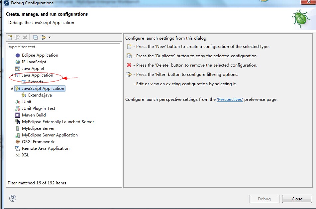Click the Debug Configurations title bar app icon
316x209 pixels.
tap(7, 3)
